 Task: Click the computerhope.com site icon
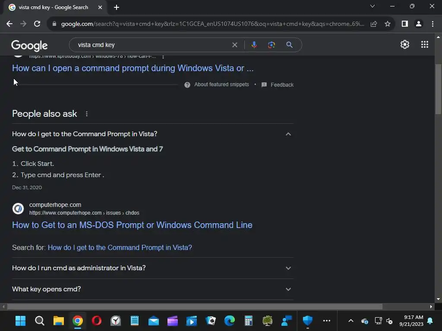click(18, 209)
